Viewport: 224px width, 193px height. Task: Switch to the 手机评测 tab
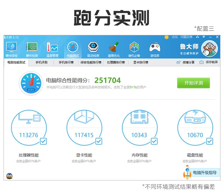[x=42, y=62]
